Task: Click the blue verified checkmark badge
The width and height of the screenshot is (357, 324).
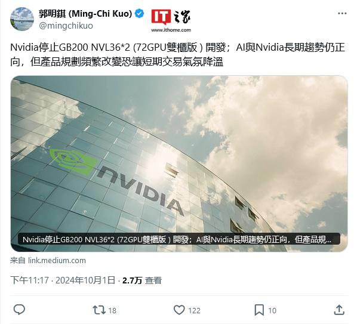Action: [139, 14]
